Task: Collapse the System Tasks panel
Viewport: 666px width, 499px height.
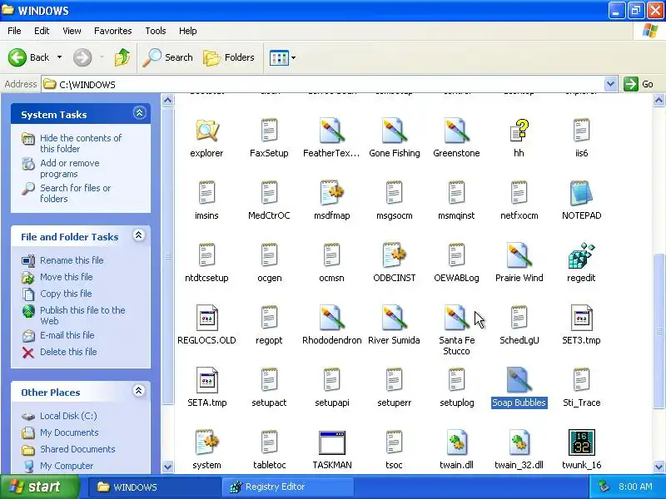Action: point(139,113)
